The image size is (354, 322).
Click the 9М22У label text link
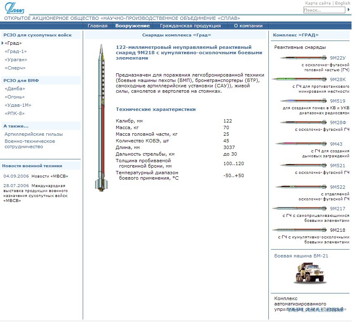tap(338, 58)
